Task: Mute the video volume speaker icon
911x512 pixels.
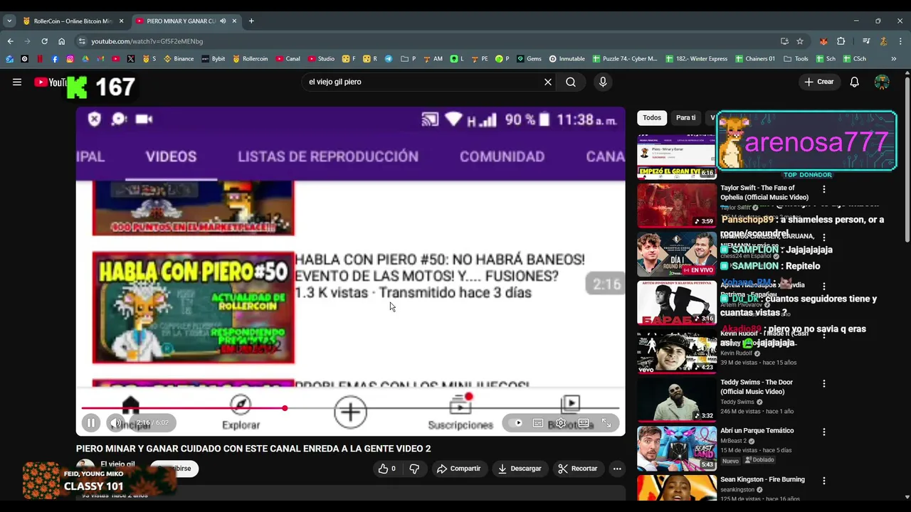Action: coord(115,423)
